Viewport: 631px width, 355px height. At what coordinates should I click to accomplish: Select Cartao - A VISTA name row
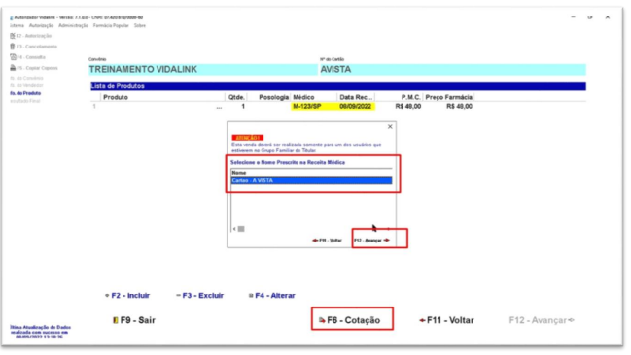click(x=311, y=180)
